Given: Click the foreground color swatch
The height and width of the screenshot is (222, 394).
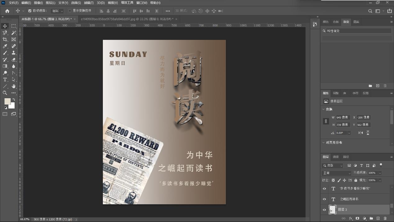Looking at the screenshot, I should pos(7,101).
